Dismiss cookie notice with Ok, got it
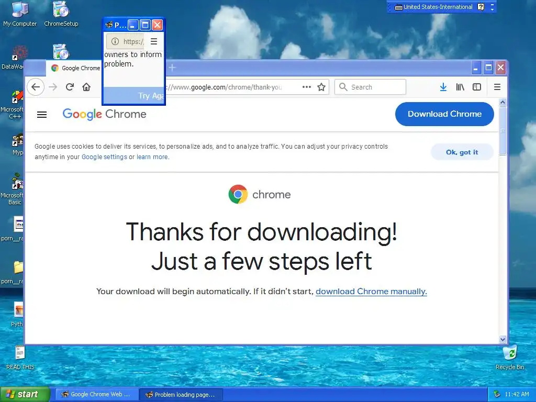This screenshot has width=536, height=402. [462, 152]
